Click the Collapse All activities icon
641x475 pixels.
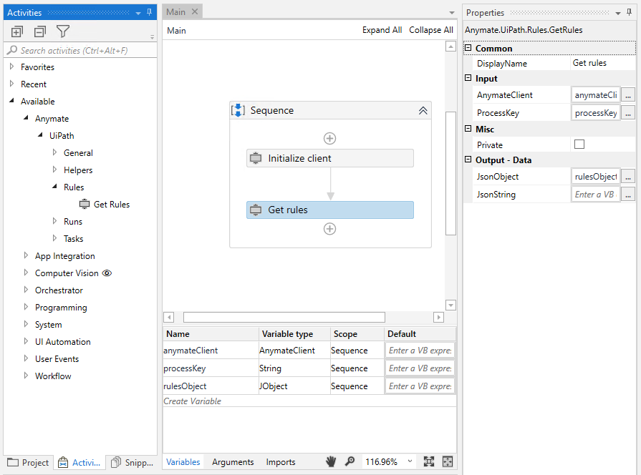39,31
